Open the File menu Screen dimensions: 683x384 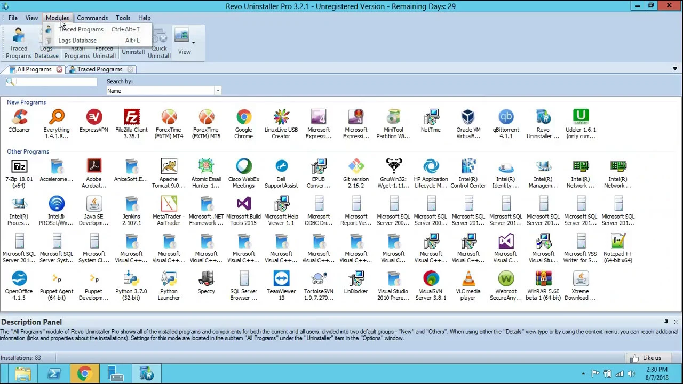pos(13,18)
